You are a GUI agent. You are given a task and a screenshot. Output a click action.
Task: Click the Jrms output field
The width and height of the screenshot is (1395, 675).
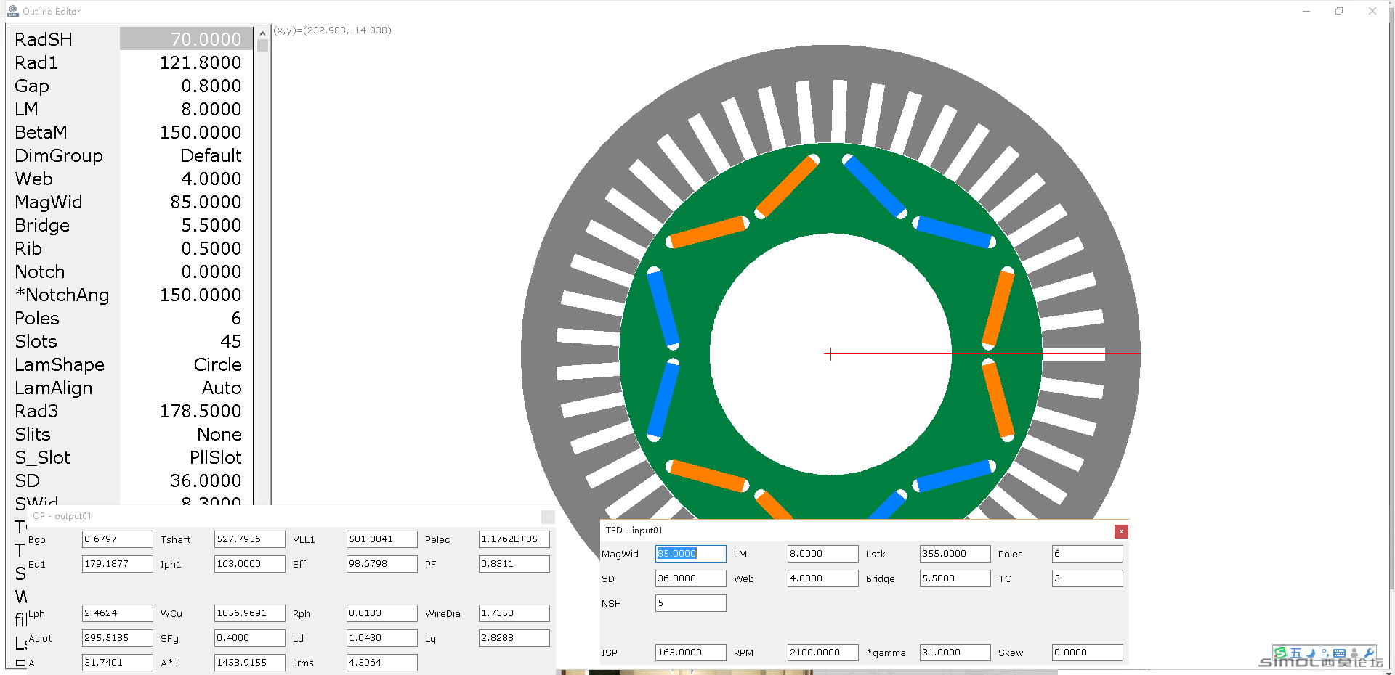[381, 663]
